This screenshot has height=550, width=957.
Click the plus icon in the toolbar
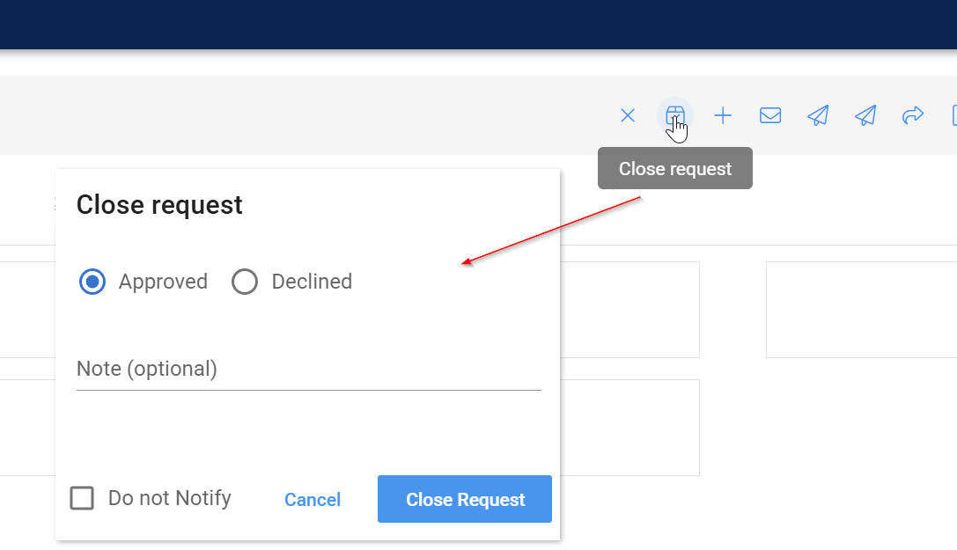723,115
